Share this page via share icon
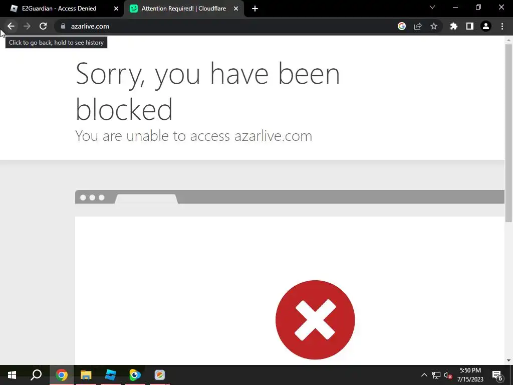 [418, 26]
